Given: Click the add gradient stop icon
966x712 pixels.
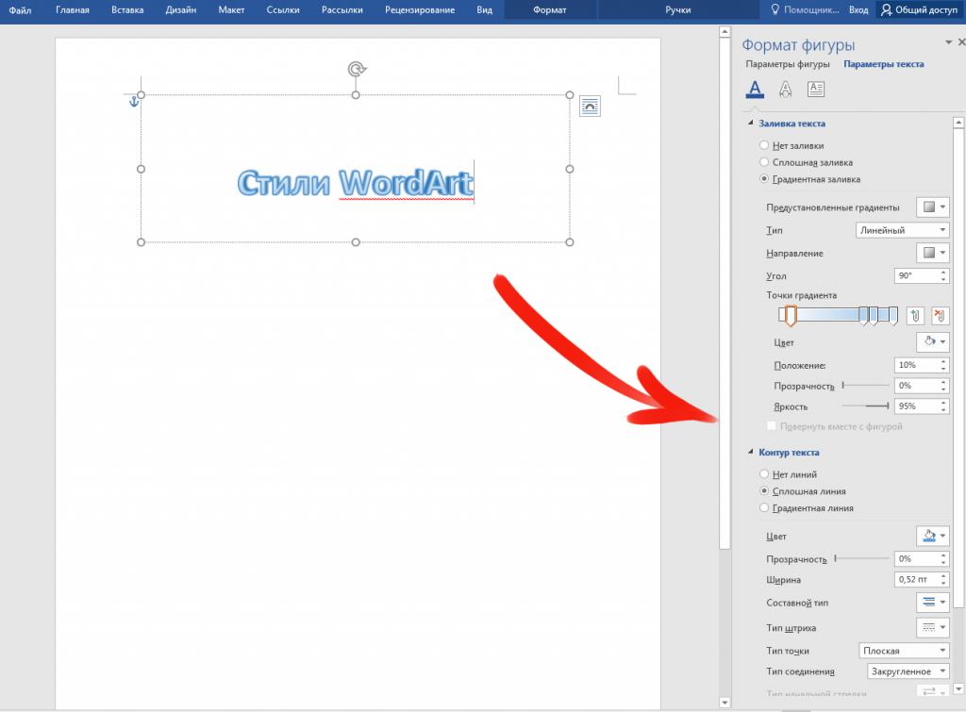Looking at the screenshot, I should (x=915, y=316).
